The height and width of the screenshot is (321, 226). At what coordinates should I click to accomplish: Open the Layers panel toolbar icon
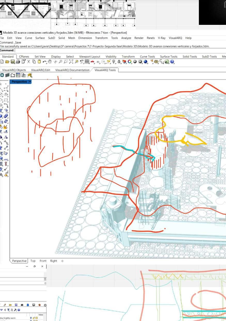click(x=124, y=62)
